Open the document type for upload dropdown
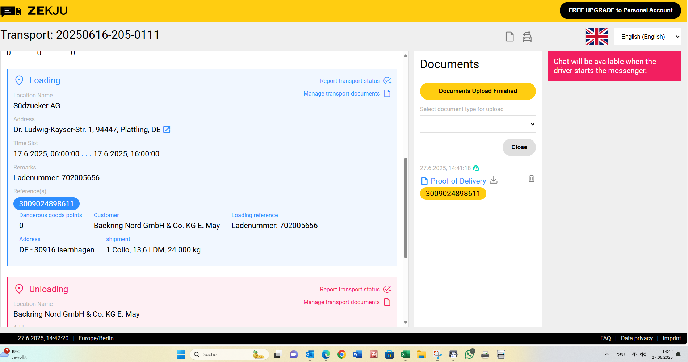 478,124
